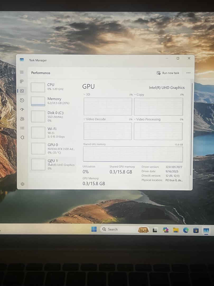Open the hamburger navigation menu
The image size is (214, 286).
[x=22, y=72]
